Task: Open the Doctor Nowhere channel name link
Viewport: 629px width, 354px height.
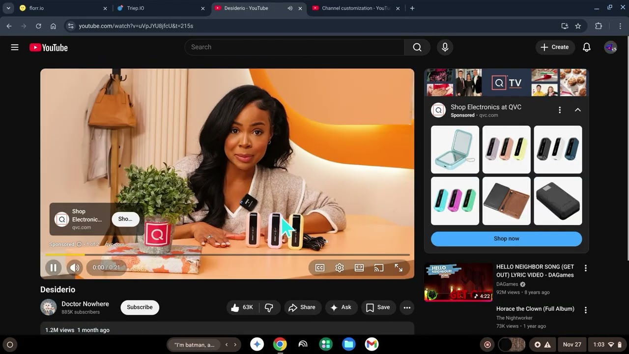Action: [85, 304]
